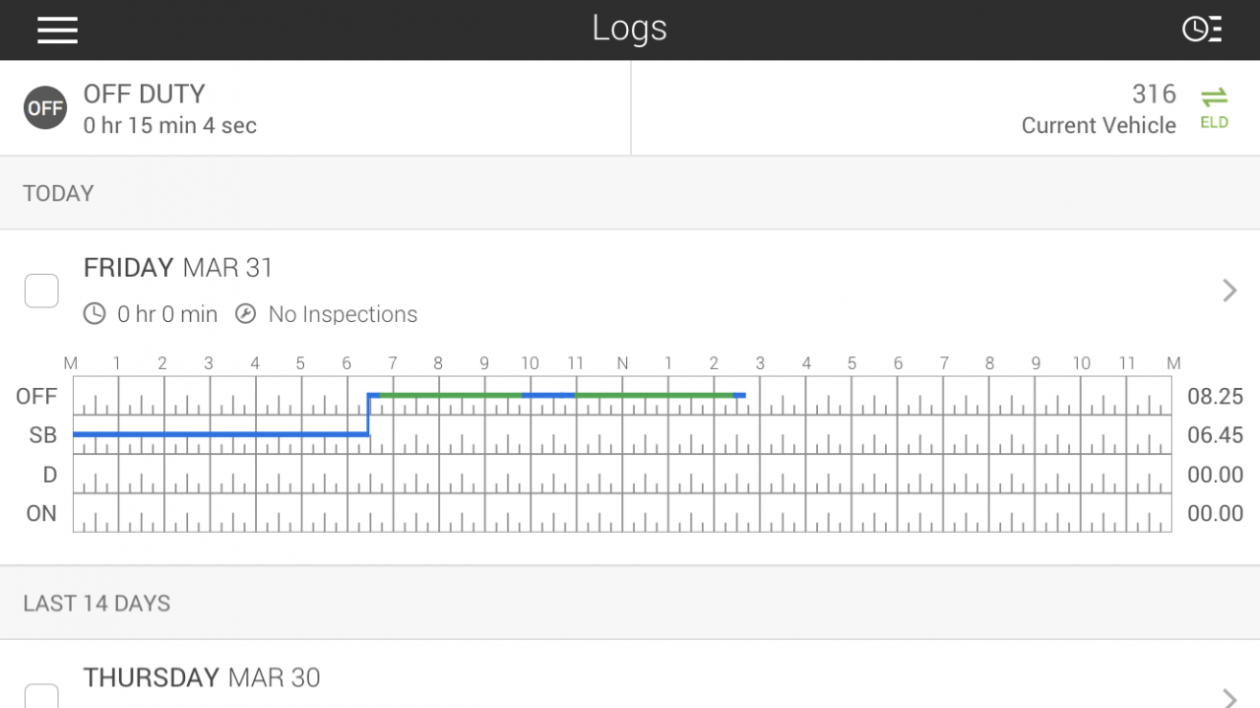Tap the Logs title in header

click(x=630, y=29)
